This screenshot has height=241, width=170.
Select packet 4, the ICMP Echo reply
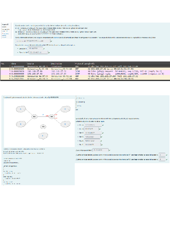[85, 74]
